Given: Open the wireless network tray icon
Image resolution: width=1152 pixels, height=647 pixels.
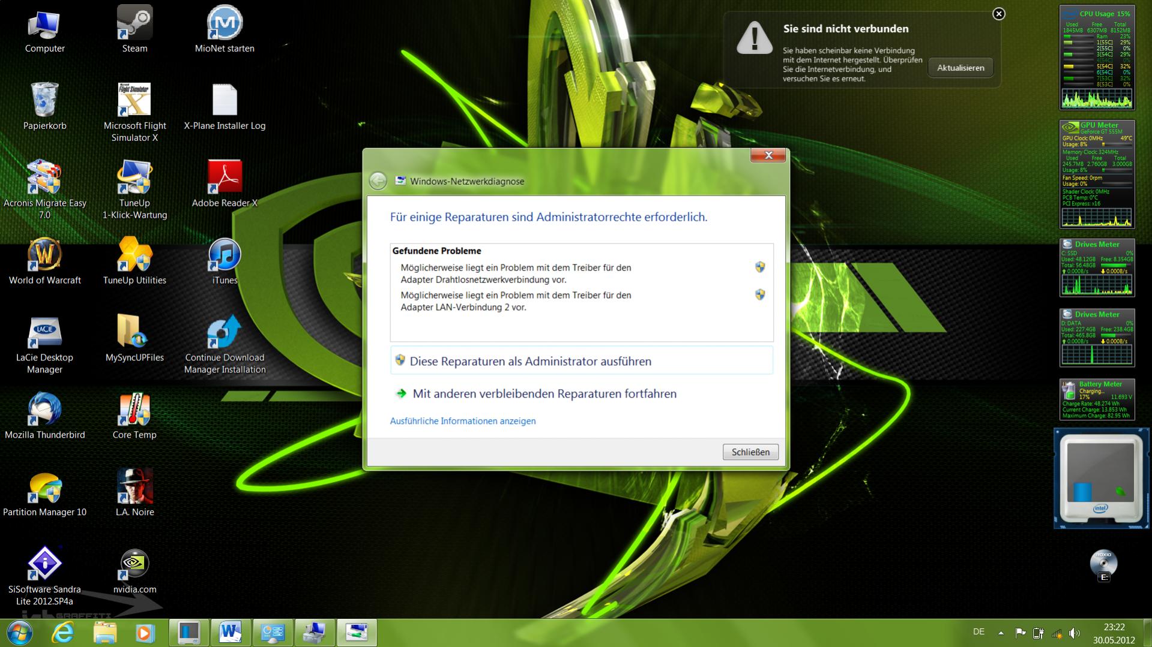Looking at the screenshot, I should point(1057,633).
